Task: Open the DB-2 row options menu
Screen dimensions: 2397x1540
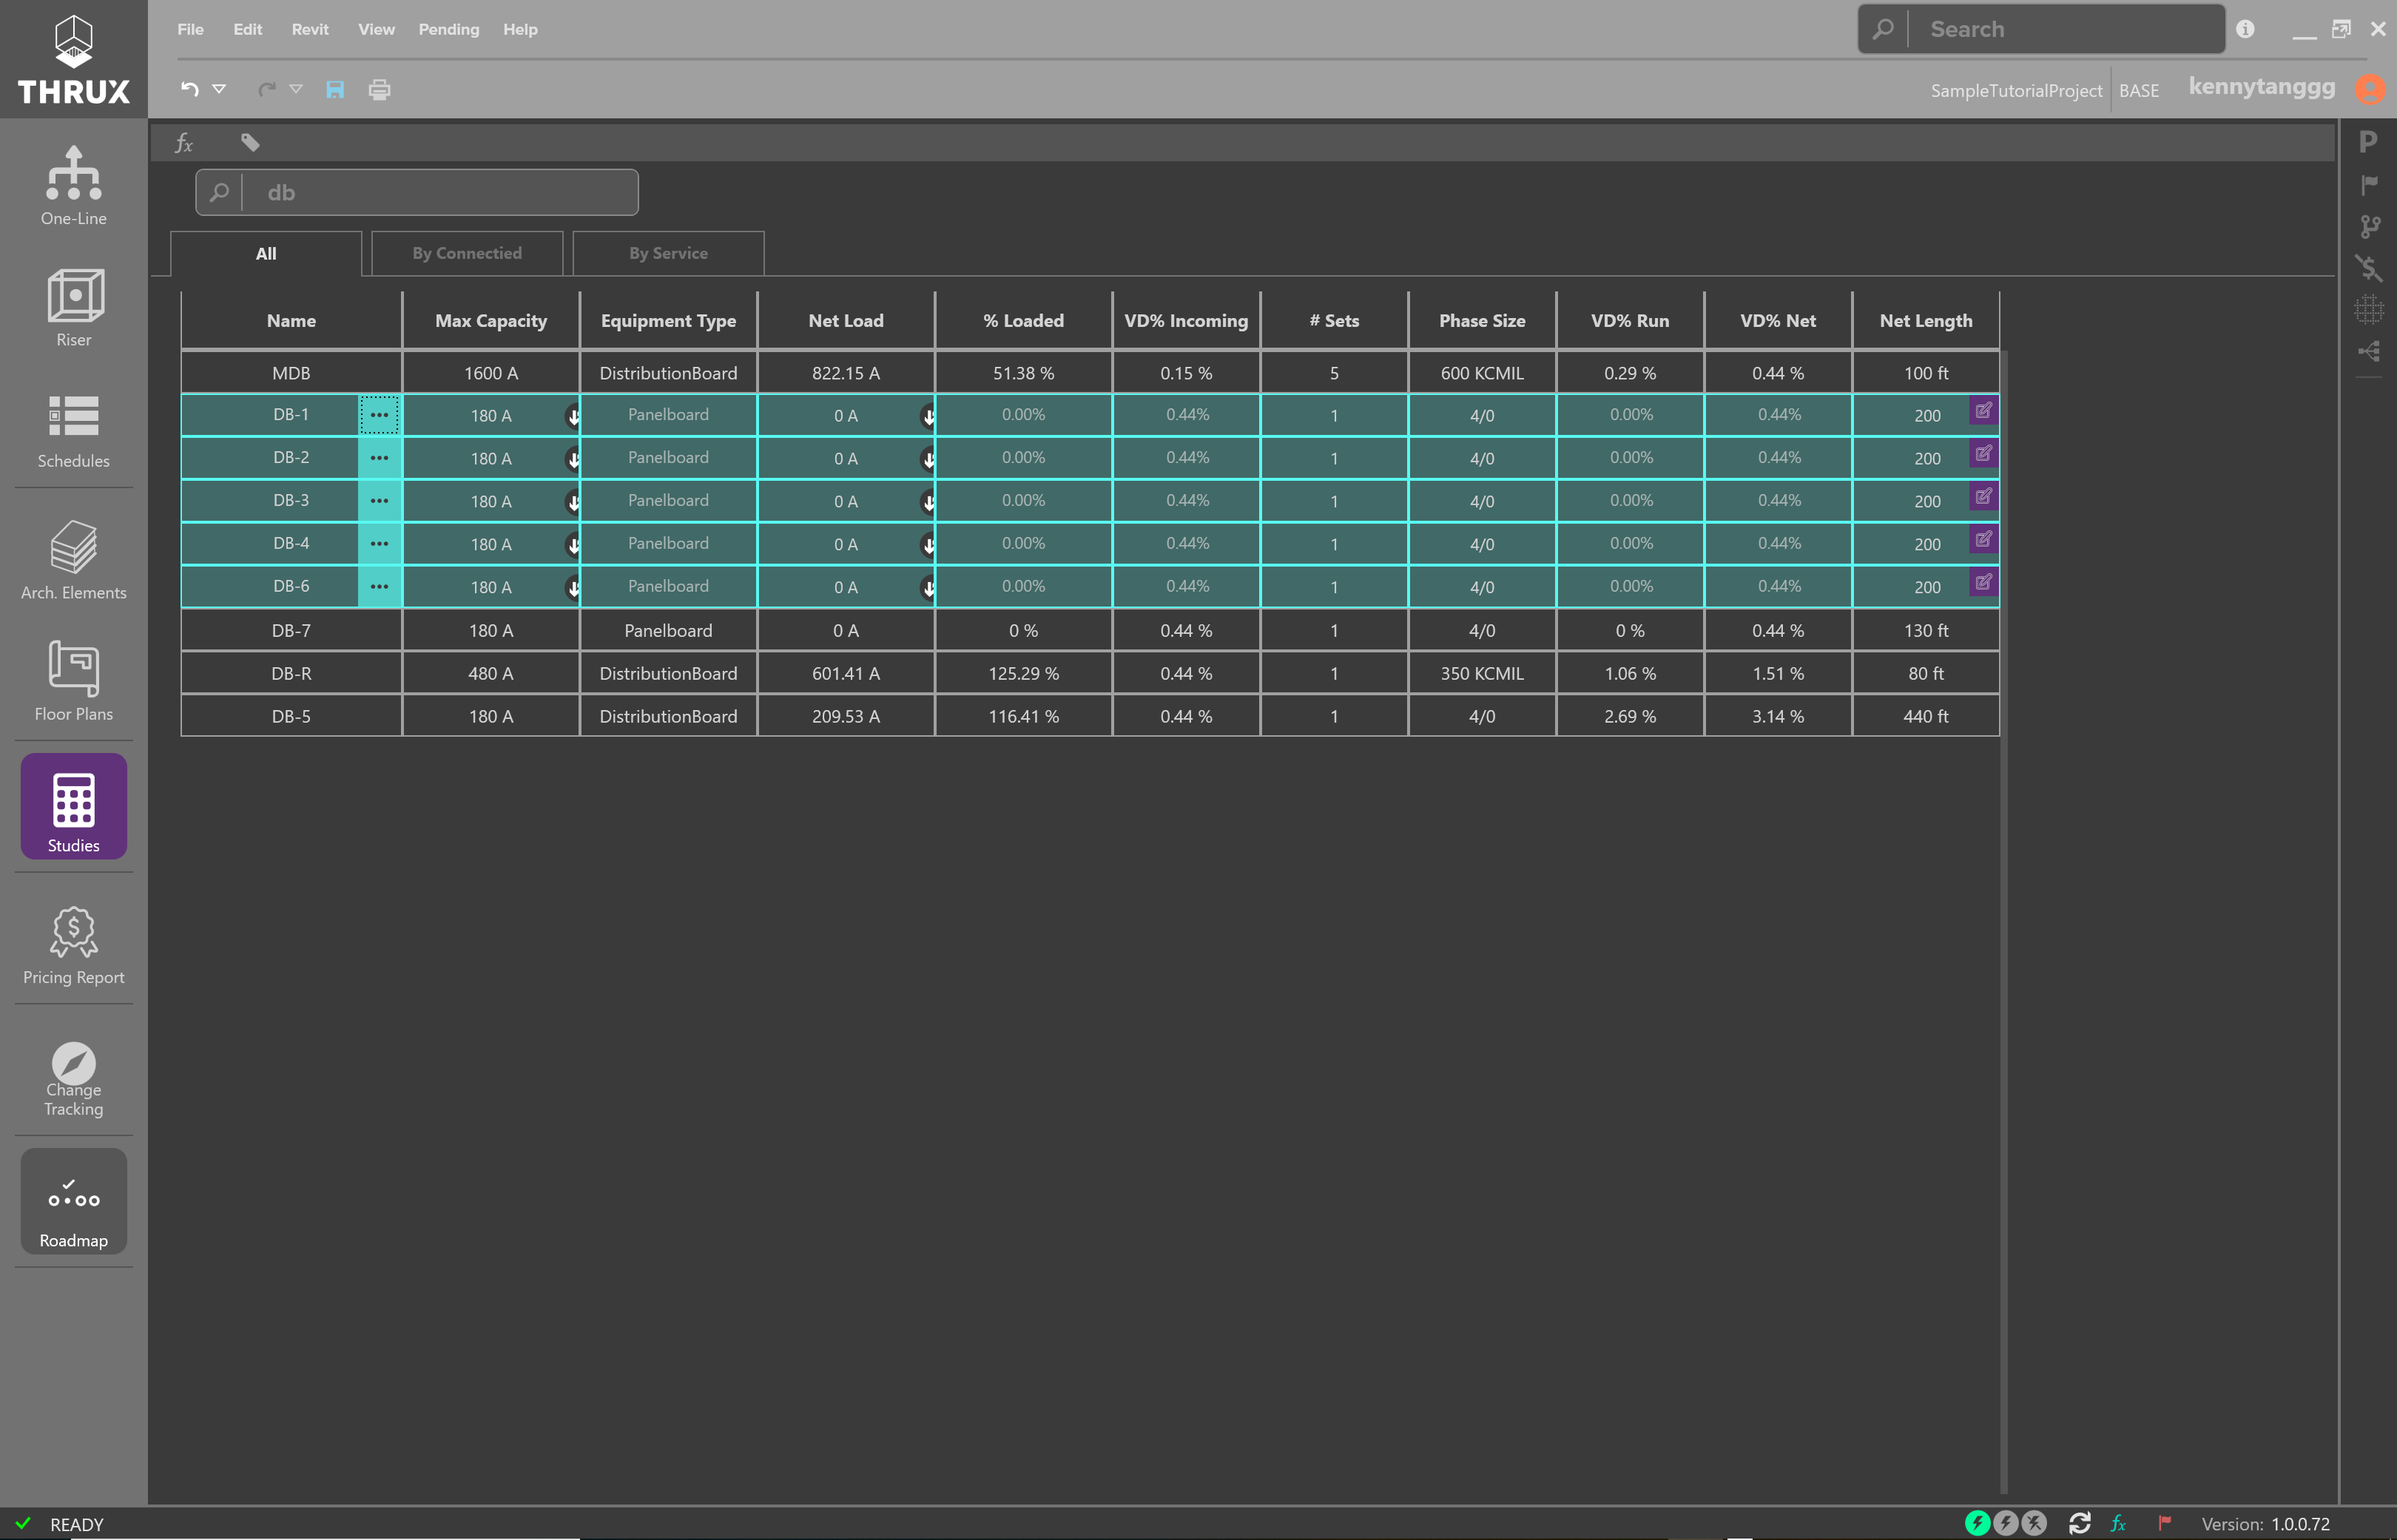Action: point(379,458)
